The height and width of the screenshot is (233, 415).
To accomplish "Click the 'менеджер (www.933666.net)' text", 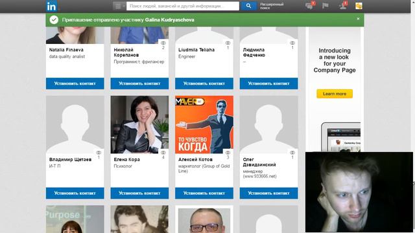I will click(259, 174).
